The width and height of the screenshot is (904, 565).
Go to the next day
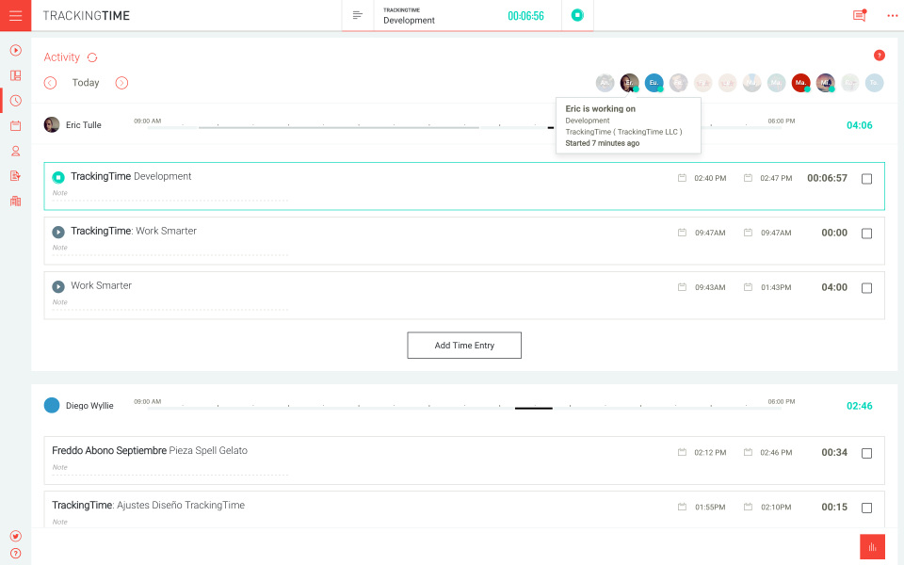(121, 83)
